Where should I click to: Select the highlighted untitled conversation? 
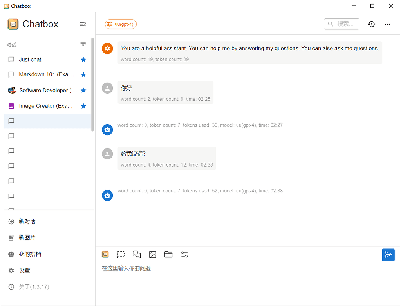tap(47, 121)
